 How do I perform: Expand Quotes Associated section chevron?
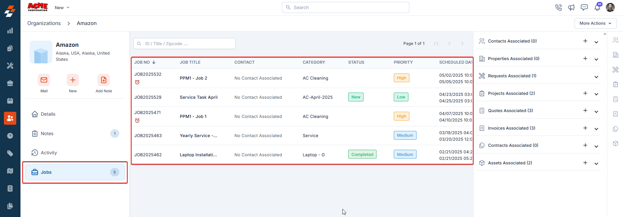click(x=596, y=112)
